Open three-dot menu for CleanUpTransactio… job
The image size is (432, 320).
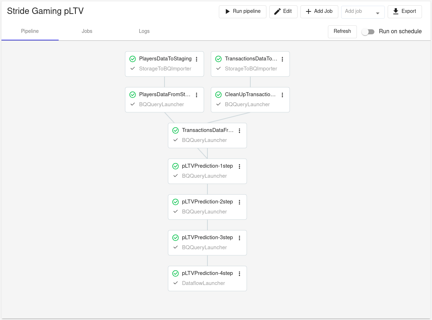click(282, 95)
